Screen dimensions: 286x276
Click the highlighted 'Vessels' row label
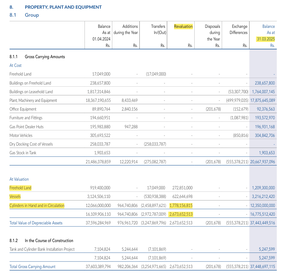pyautogui.click(x=15, y=197)
